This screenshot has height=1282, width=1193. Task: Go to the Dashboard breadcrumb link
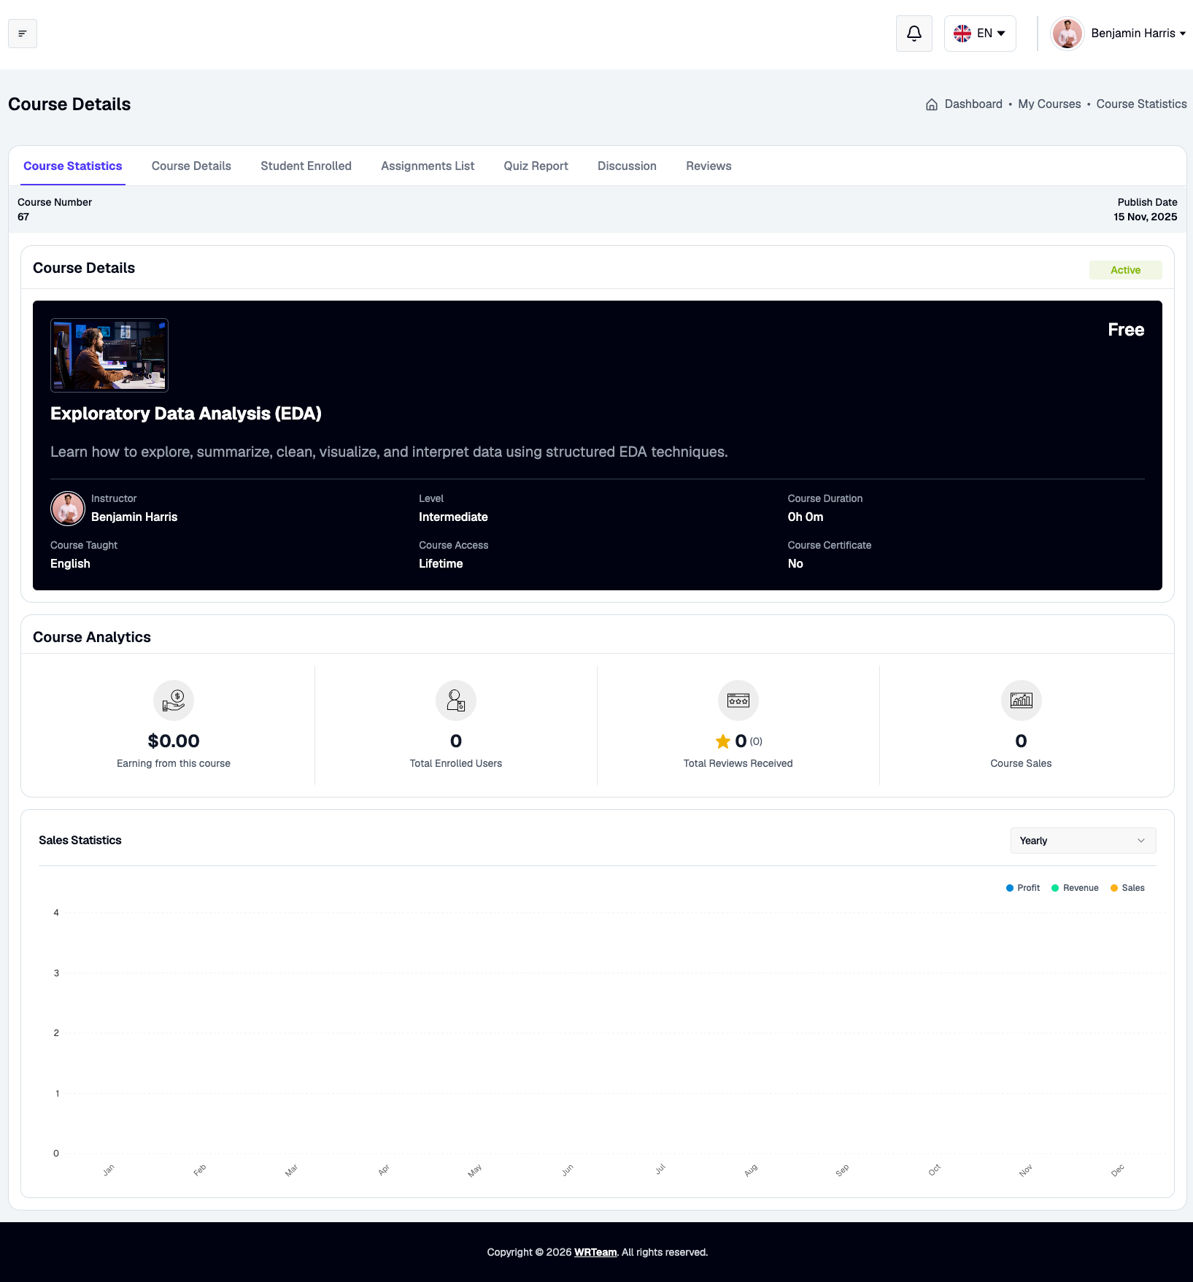point(973,104)
